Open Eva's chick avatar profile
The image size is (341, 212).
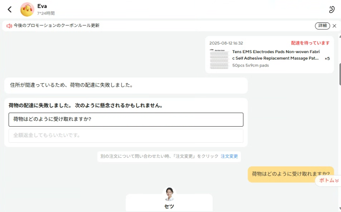[x=27, y=10]
